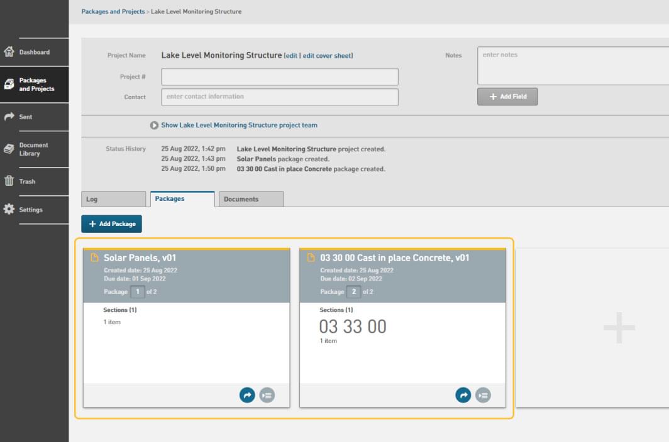Open Sent from the sidebar arrow icon
The width and height of the screenshot is (669, 442).
pos(9,117)
